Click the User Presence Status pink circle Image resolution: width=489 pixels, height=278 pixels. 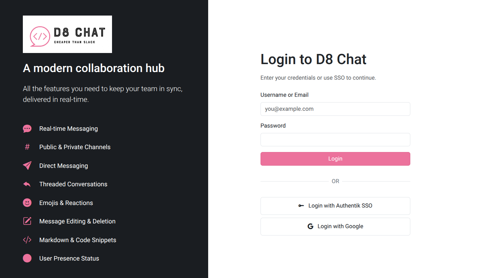[x=27, y=258]
